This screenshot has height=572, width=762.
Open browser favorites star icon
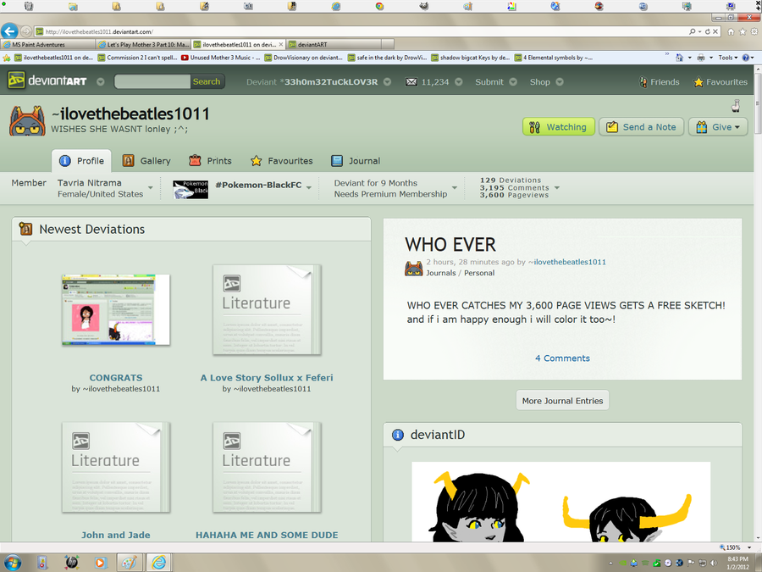tap(742, 31)
